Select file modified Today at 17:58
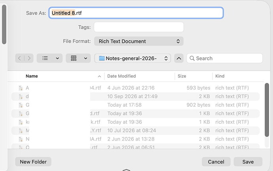The height and width of the screenshot is (171, 273). coord(135,105)
